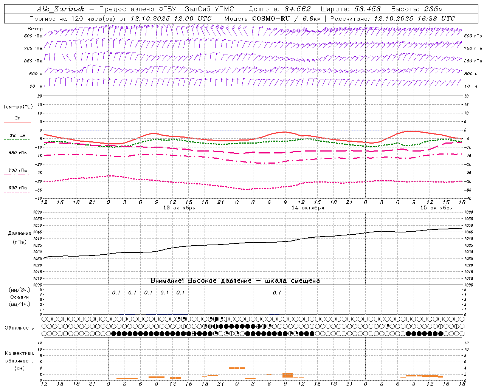Click the Высота: 235м value
The width and height of the screenshot is (484, 387).
click(x=417, y=9)
